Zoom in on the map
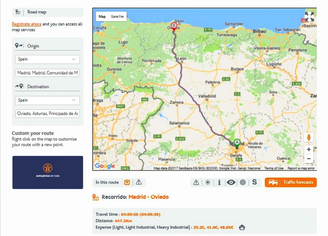This screenshot has height=236, width=328. coord(308,149)
